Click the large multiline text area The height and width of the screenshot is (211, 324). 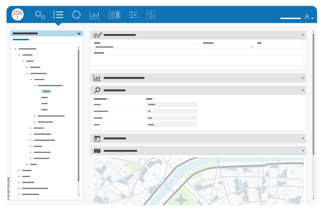(x=199, y=61)
